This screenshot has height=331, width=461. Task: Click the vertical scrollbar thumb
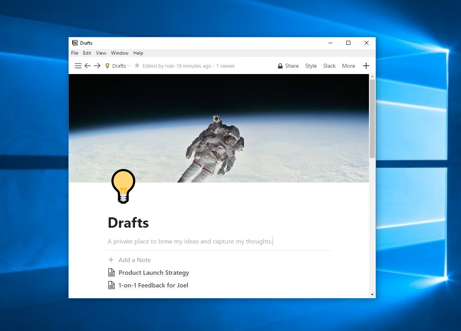pos(372,118)
